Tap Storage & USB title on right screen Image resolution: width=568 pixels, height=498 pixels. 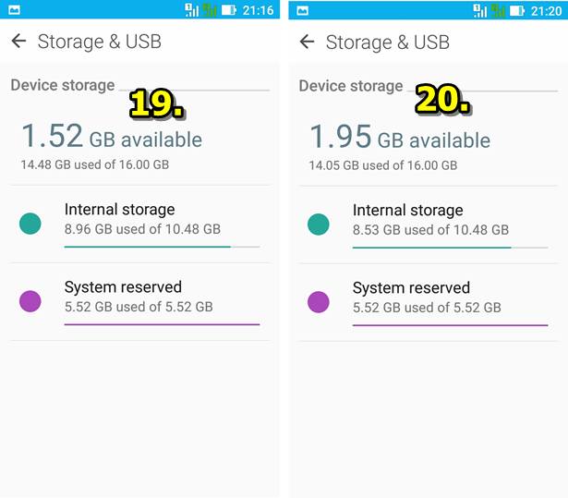(x=388, y=43)
